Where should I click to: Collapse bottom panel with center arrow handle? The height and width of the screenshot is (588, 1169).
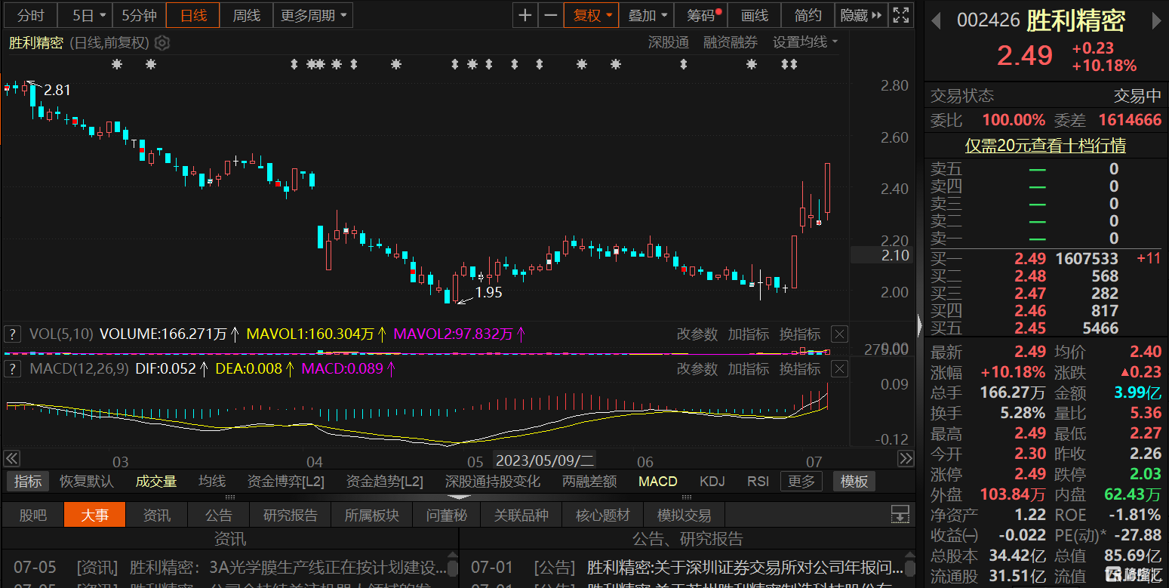point(459,497)
